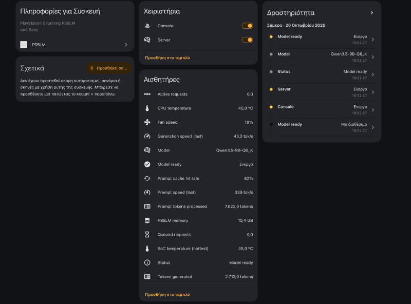
Task: Click the sensor Model value Qwen3.5-9B-Q6_K
Action: 234,150
